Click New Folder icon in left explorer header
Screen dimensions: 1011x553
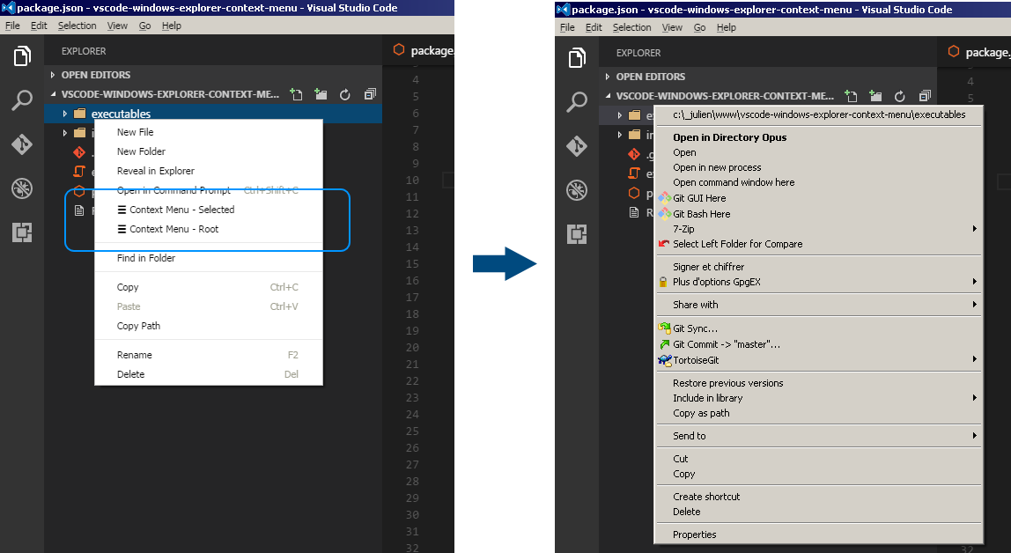tap(321, 95)
